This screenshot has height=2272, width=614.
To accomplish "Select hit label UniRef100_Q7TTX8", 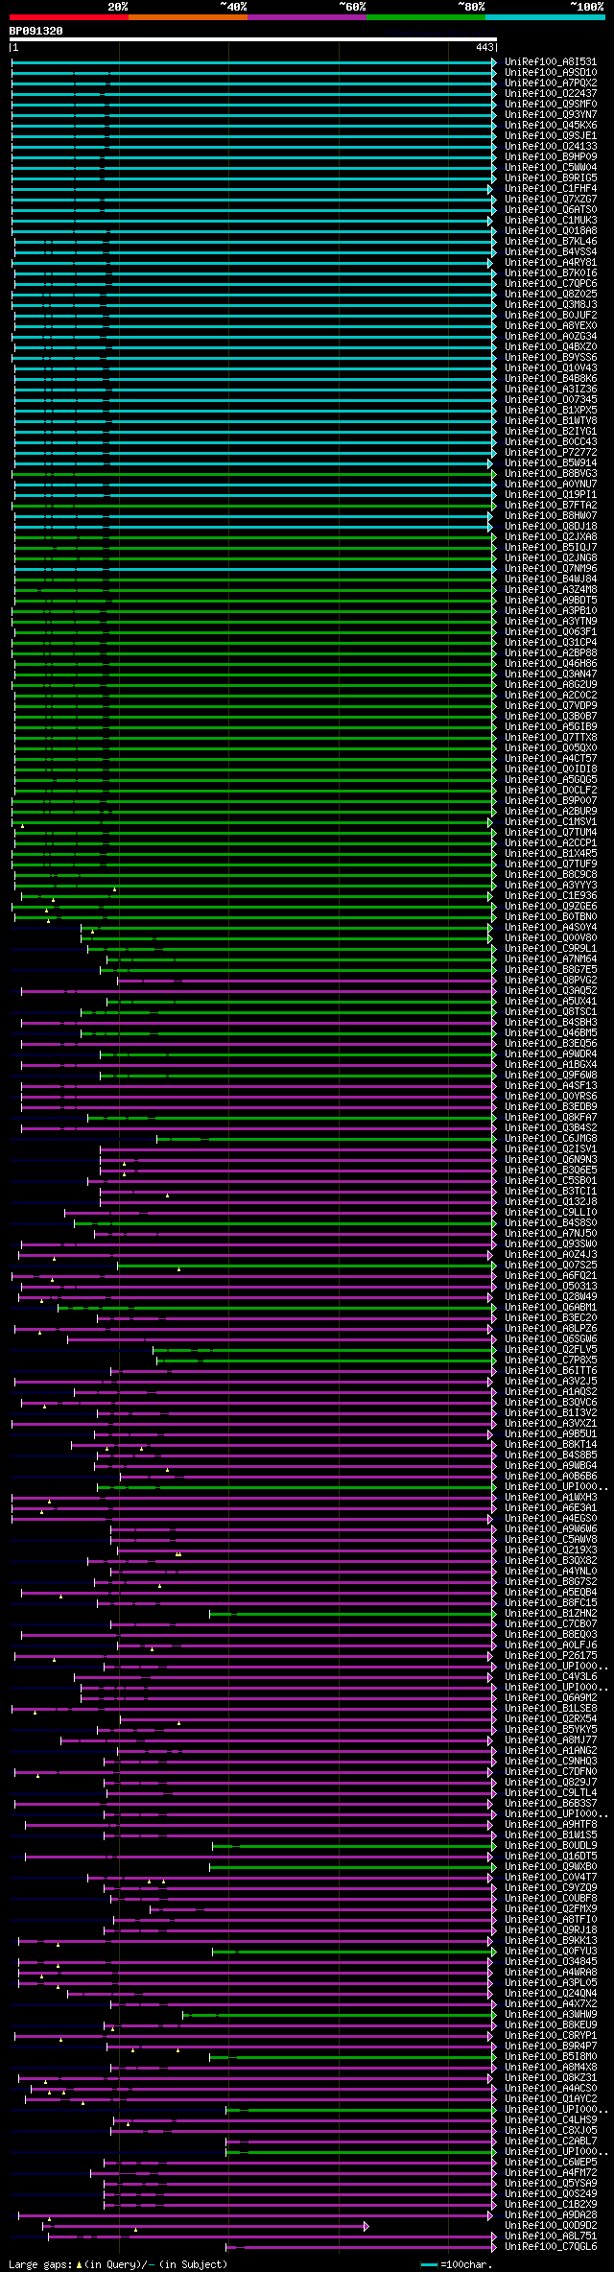I will pos(551,738).
